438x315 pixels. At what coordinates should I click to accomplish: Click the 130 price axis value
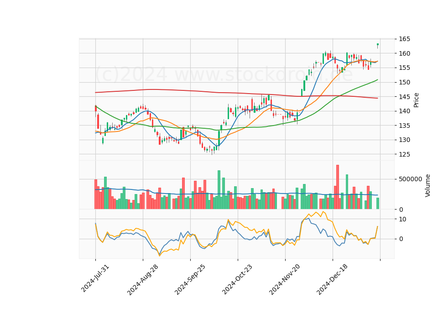pyautogui.click(x=405, y=140)
